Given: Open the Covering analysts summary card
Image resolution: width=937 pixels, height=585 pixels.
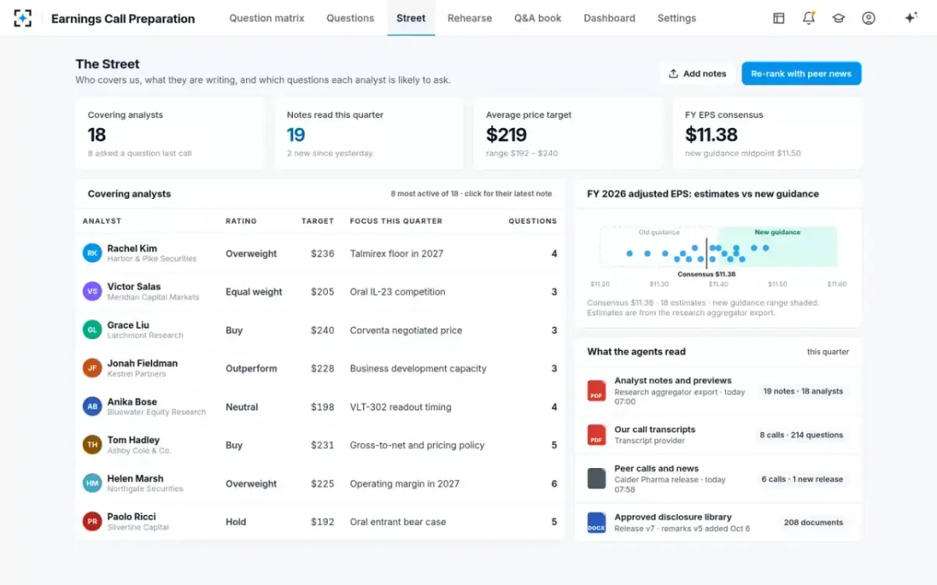Looking at the screenshot, I should 170,133.
